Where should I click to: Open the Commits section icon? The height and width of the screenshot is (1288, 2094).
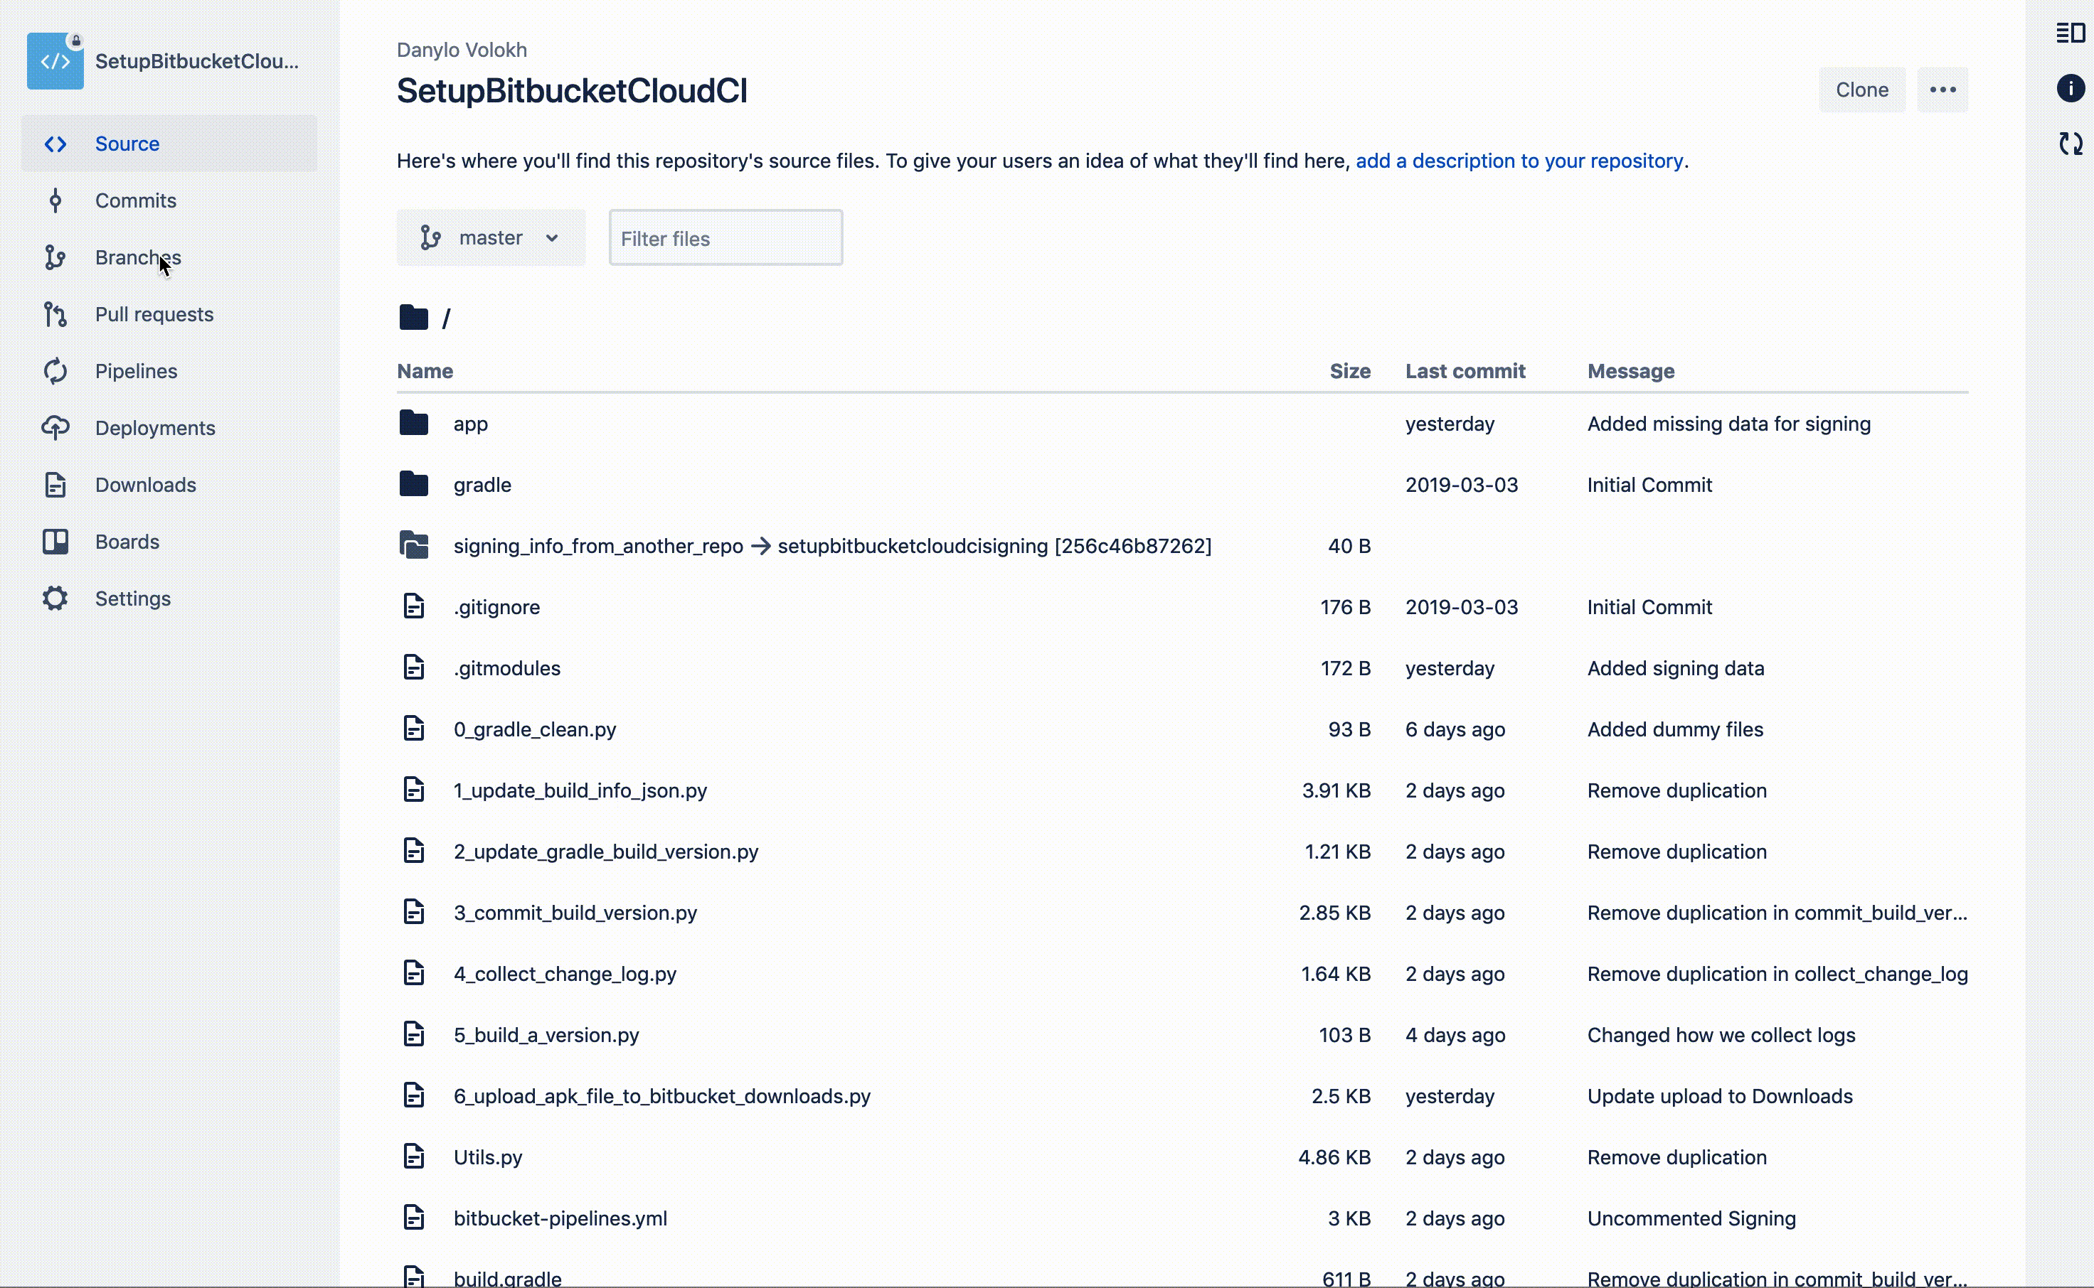[55, 201]
